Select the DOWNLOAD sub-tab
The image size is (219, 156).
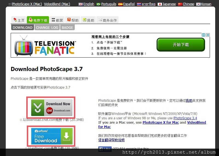pyautogui.click(x=22, y=27)
